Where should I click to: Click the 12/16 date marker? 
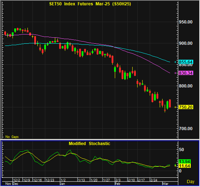37,180
